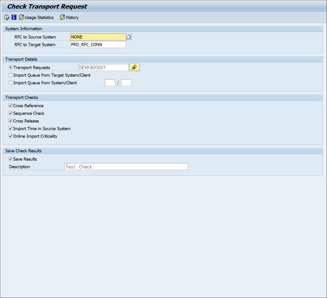The height and width of the screenshot is (298, 327).
Task: Open Usage Statistics
Action: tap(36, 18)
